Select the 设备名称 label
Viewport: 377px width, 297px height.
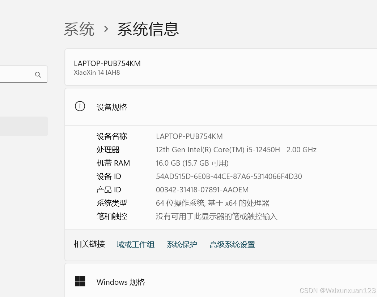tap(111, 136)
